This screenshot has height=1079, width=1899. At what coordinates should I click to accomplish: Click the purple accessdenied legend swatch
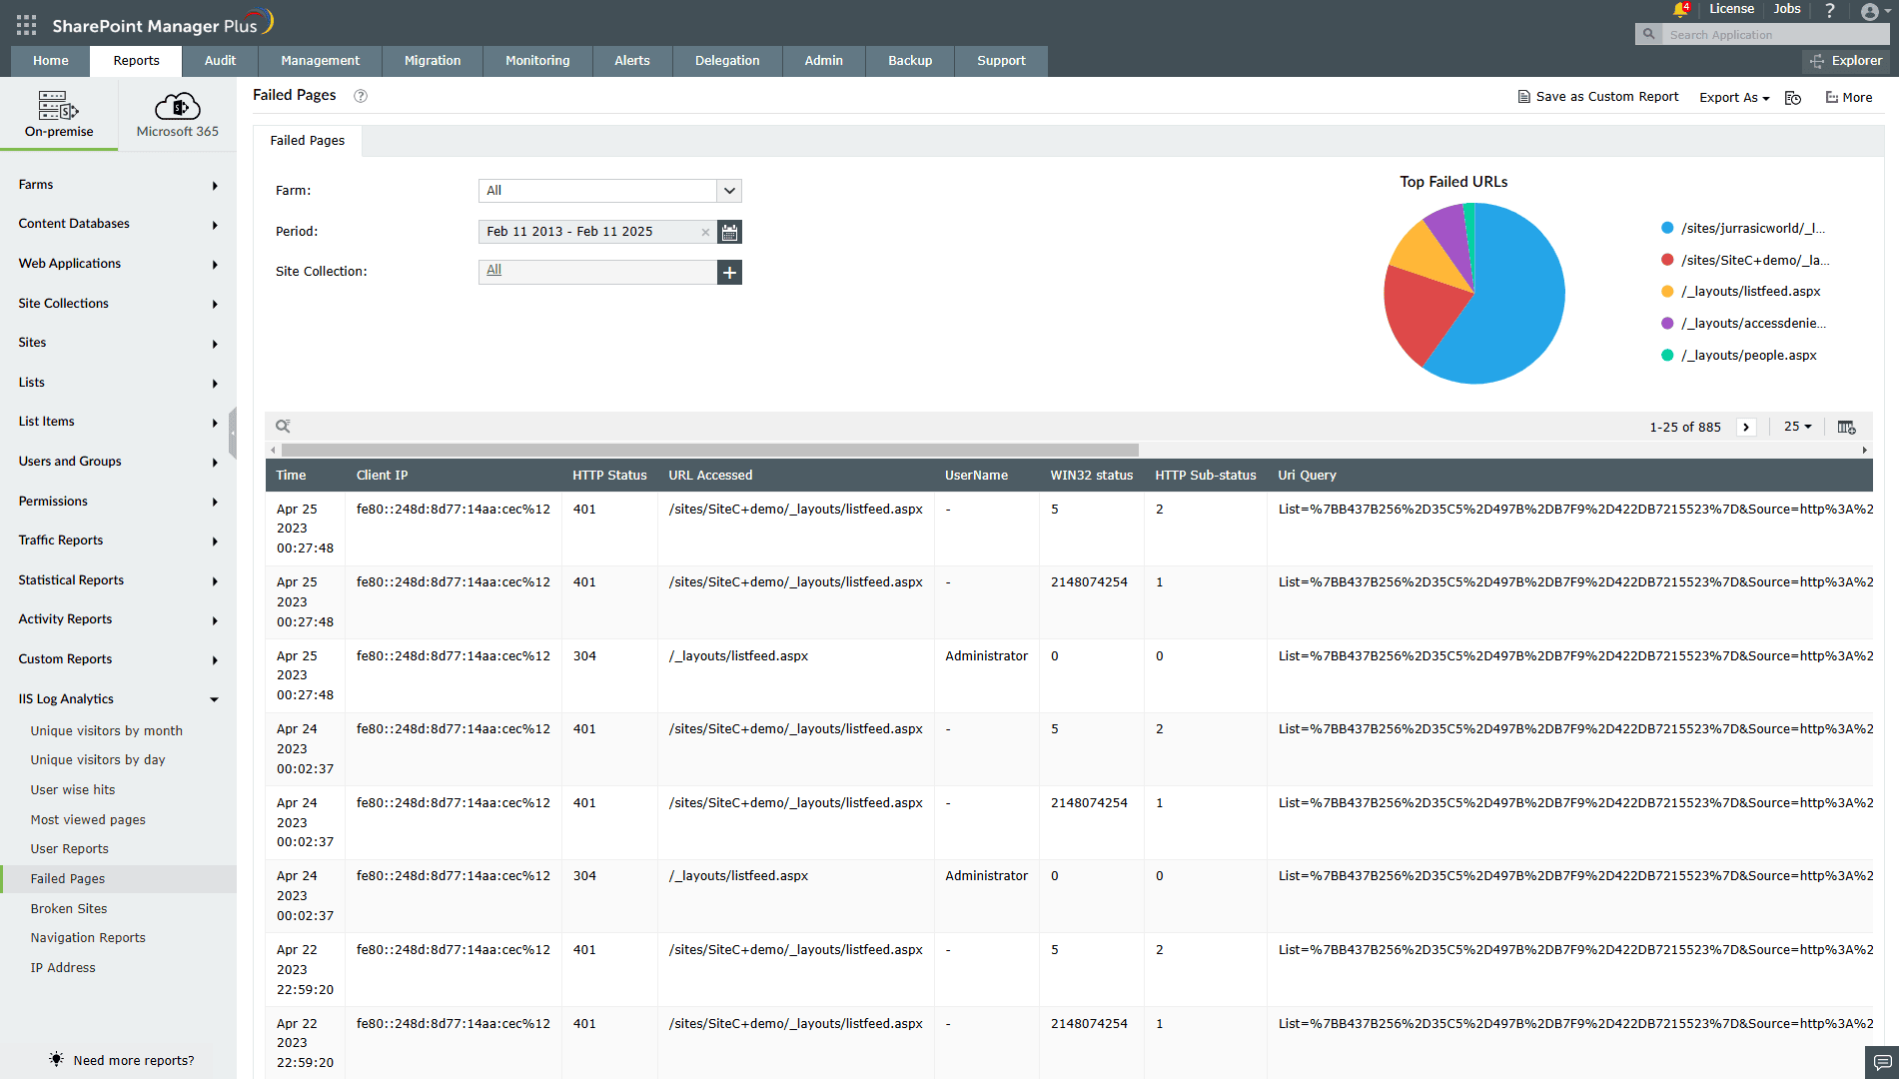(1667, 324)
